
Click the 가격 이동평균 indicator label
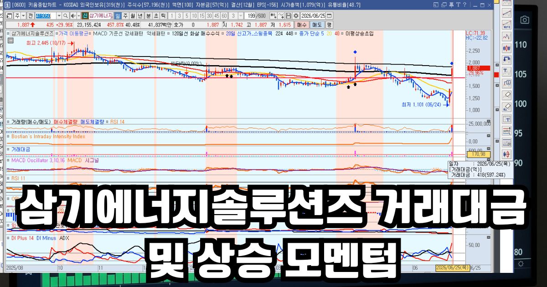[73, 33]
